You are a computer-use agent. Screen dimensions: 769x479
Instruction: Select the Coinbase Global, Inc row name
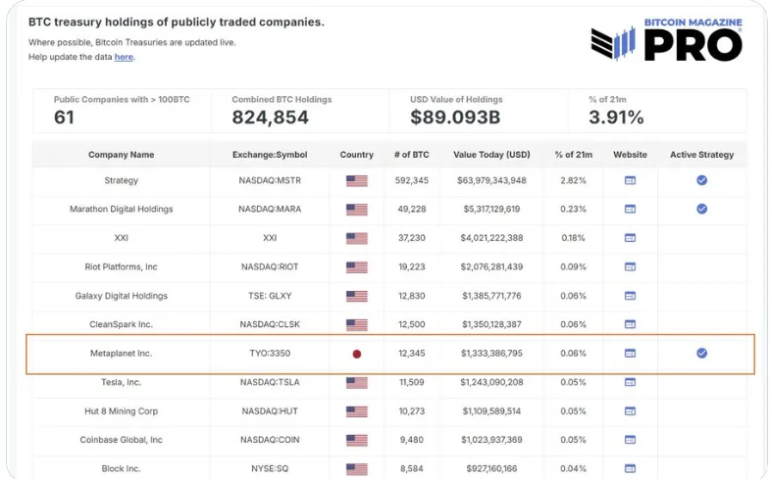pos(121,440)
